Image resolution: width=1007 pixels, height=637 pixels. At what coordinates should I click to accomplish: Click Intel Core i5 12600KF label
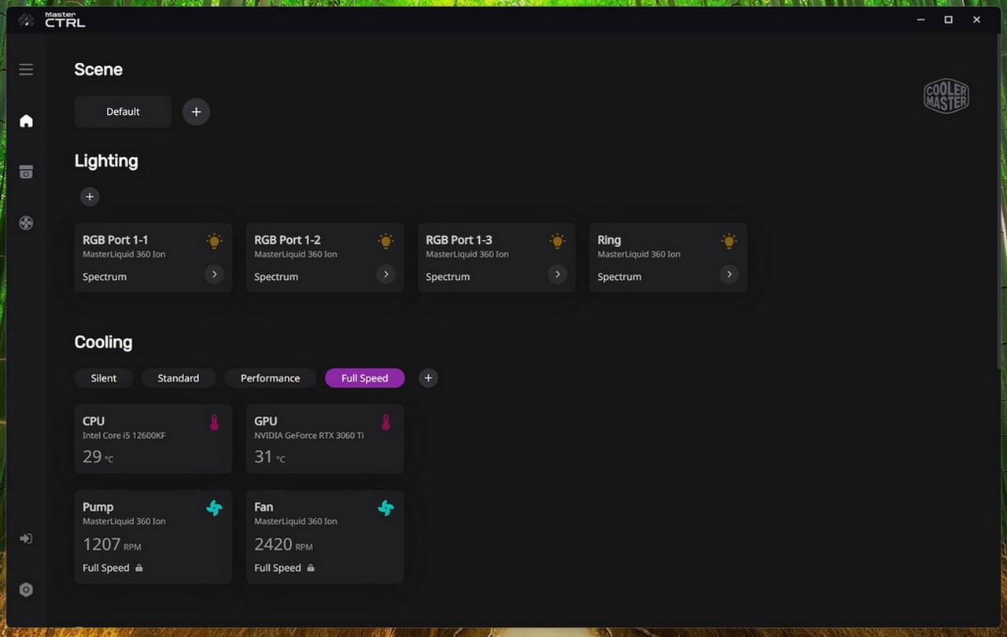tap(124, 436)
